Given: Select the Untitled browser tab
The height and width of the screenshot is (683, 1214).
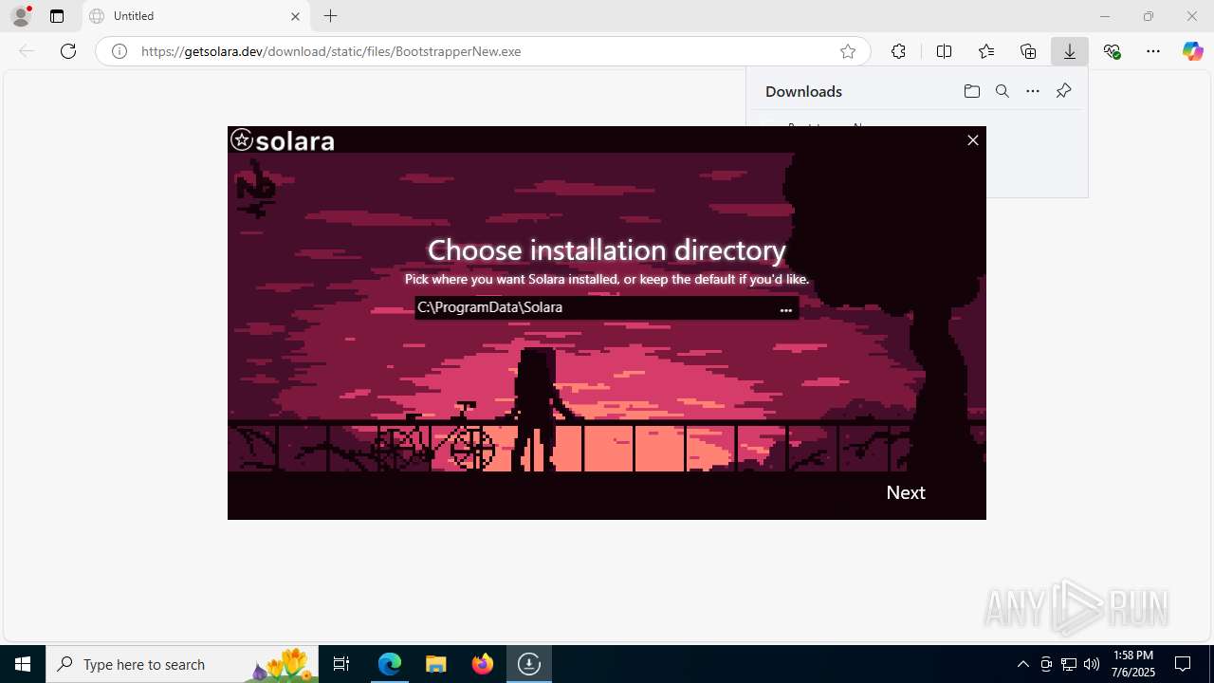Looking at the screenshot, I should pyautogui.click(x=196, y=16).
